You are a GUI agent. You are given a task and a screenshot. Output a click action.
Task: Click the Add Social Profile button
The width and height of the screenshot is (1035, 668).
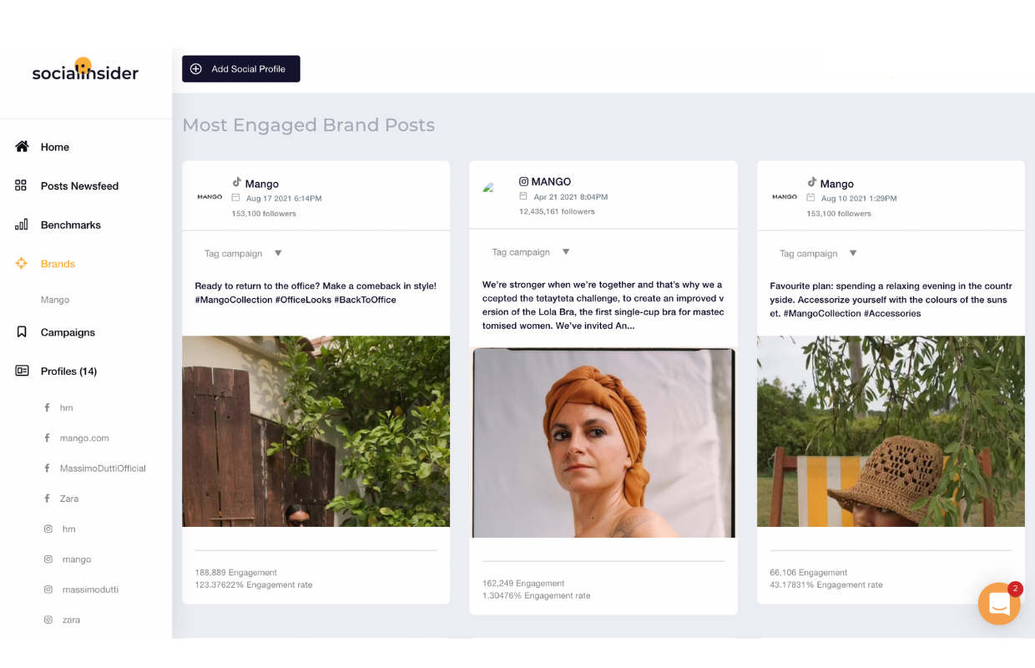click(241, 69)
